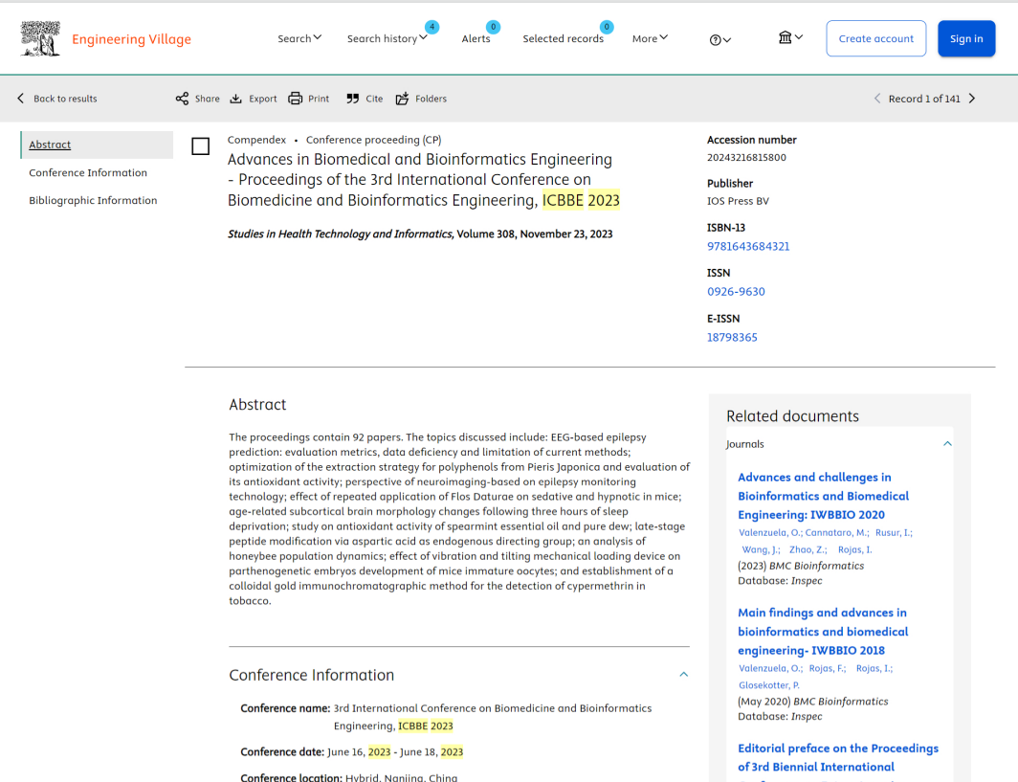Collapse the Journals related documents section

(947, 443)
